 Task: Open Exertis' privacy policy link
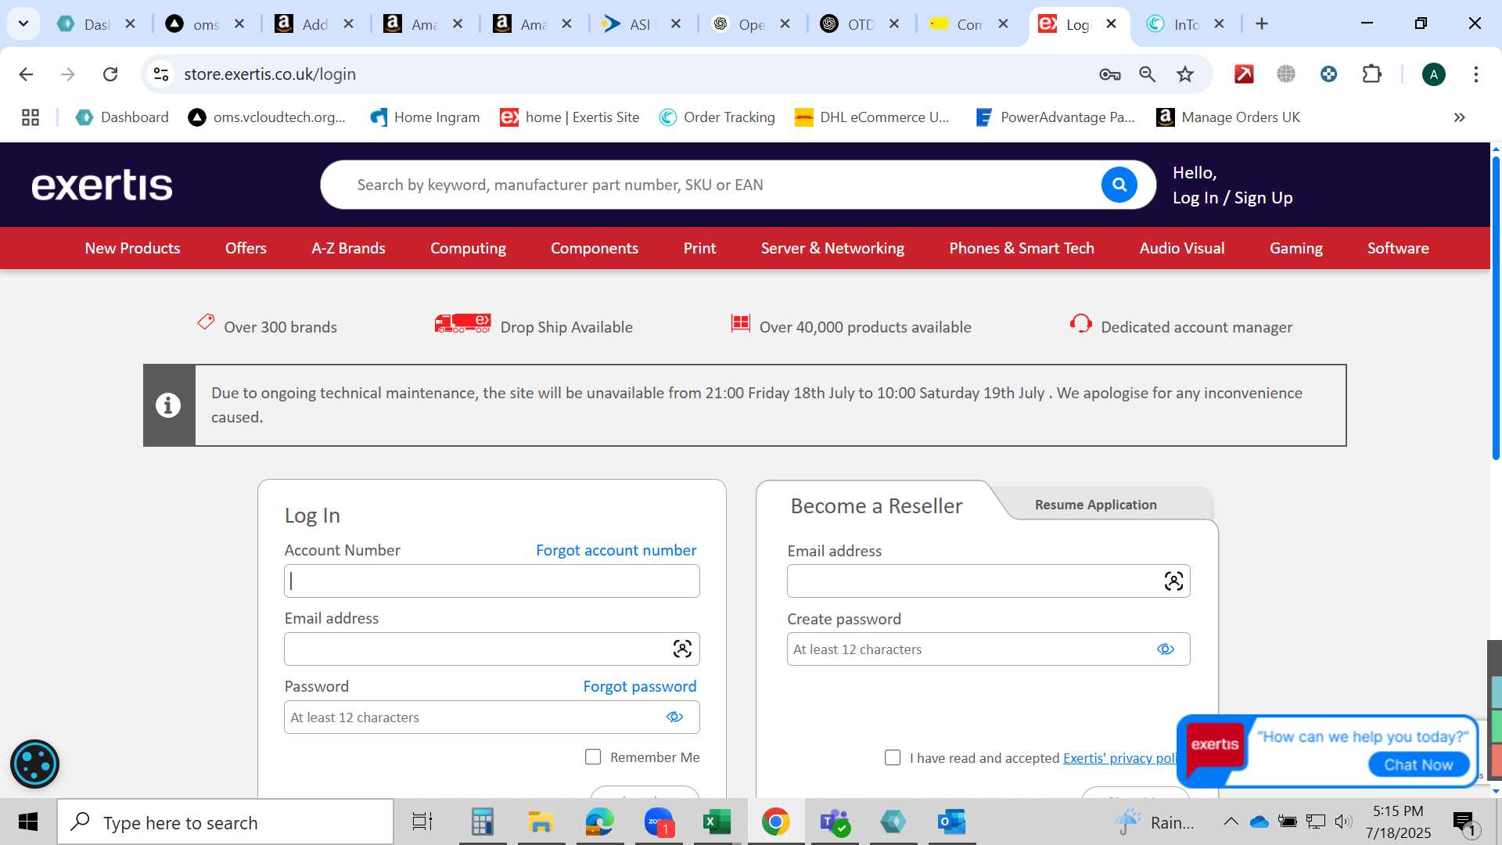point(1120,758)
